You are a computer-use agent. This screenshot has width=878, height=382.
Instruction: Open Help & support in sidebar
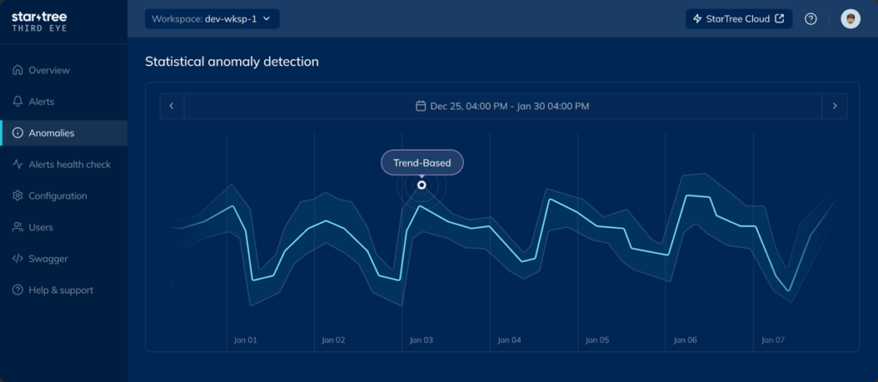point(60,290)
